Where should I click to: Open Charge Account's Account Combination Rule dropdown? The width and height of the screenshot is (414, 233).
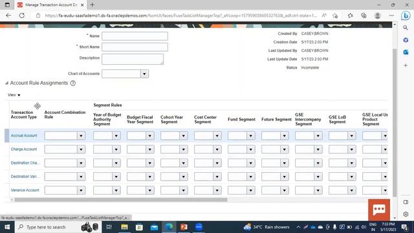(81, 150)
